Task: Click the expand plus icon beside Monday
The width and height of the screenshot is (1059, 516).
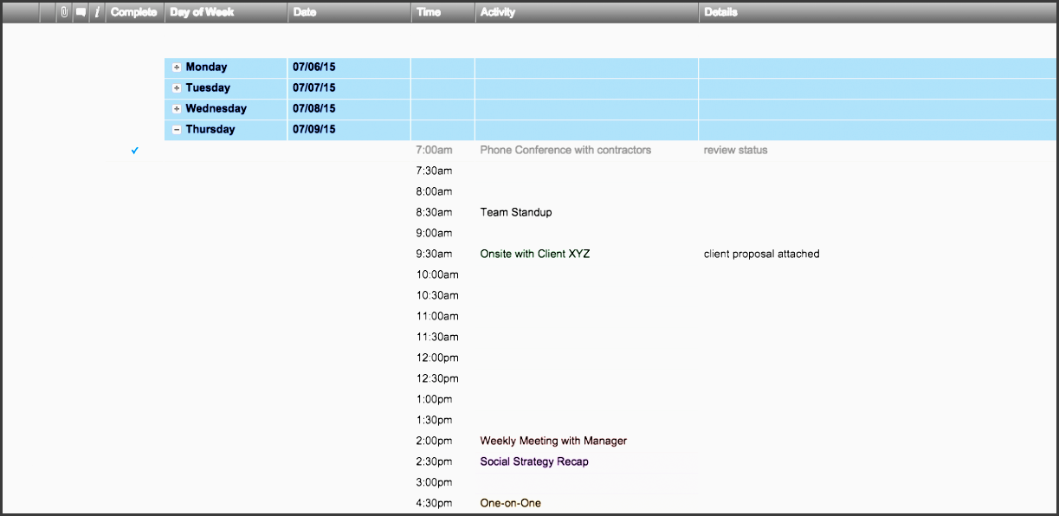Action: pos(176,67)
